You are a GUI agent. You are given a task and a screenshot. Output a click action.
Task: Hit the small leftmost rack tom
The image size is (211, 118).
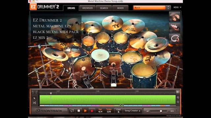(88, 41)
